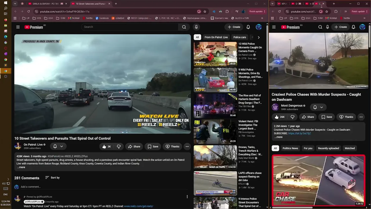
Task: Open tab search dropdown in left browser
Action: [x=15, y=4]
